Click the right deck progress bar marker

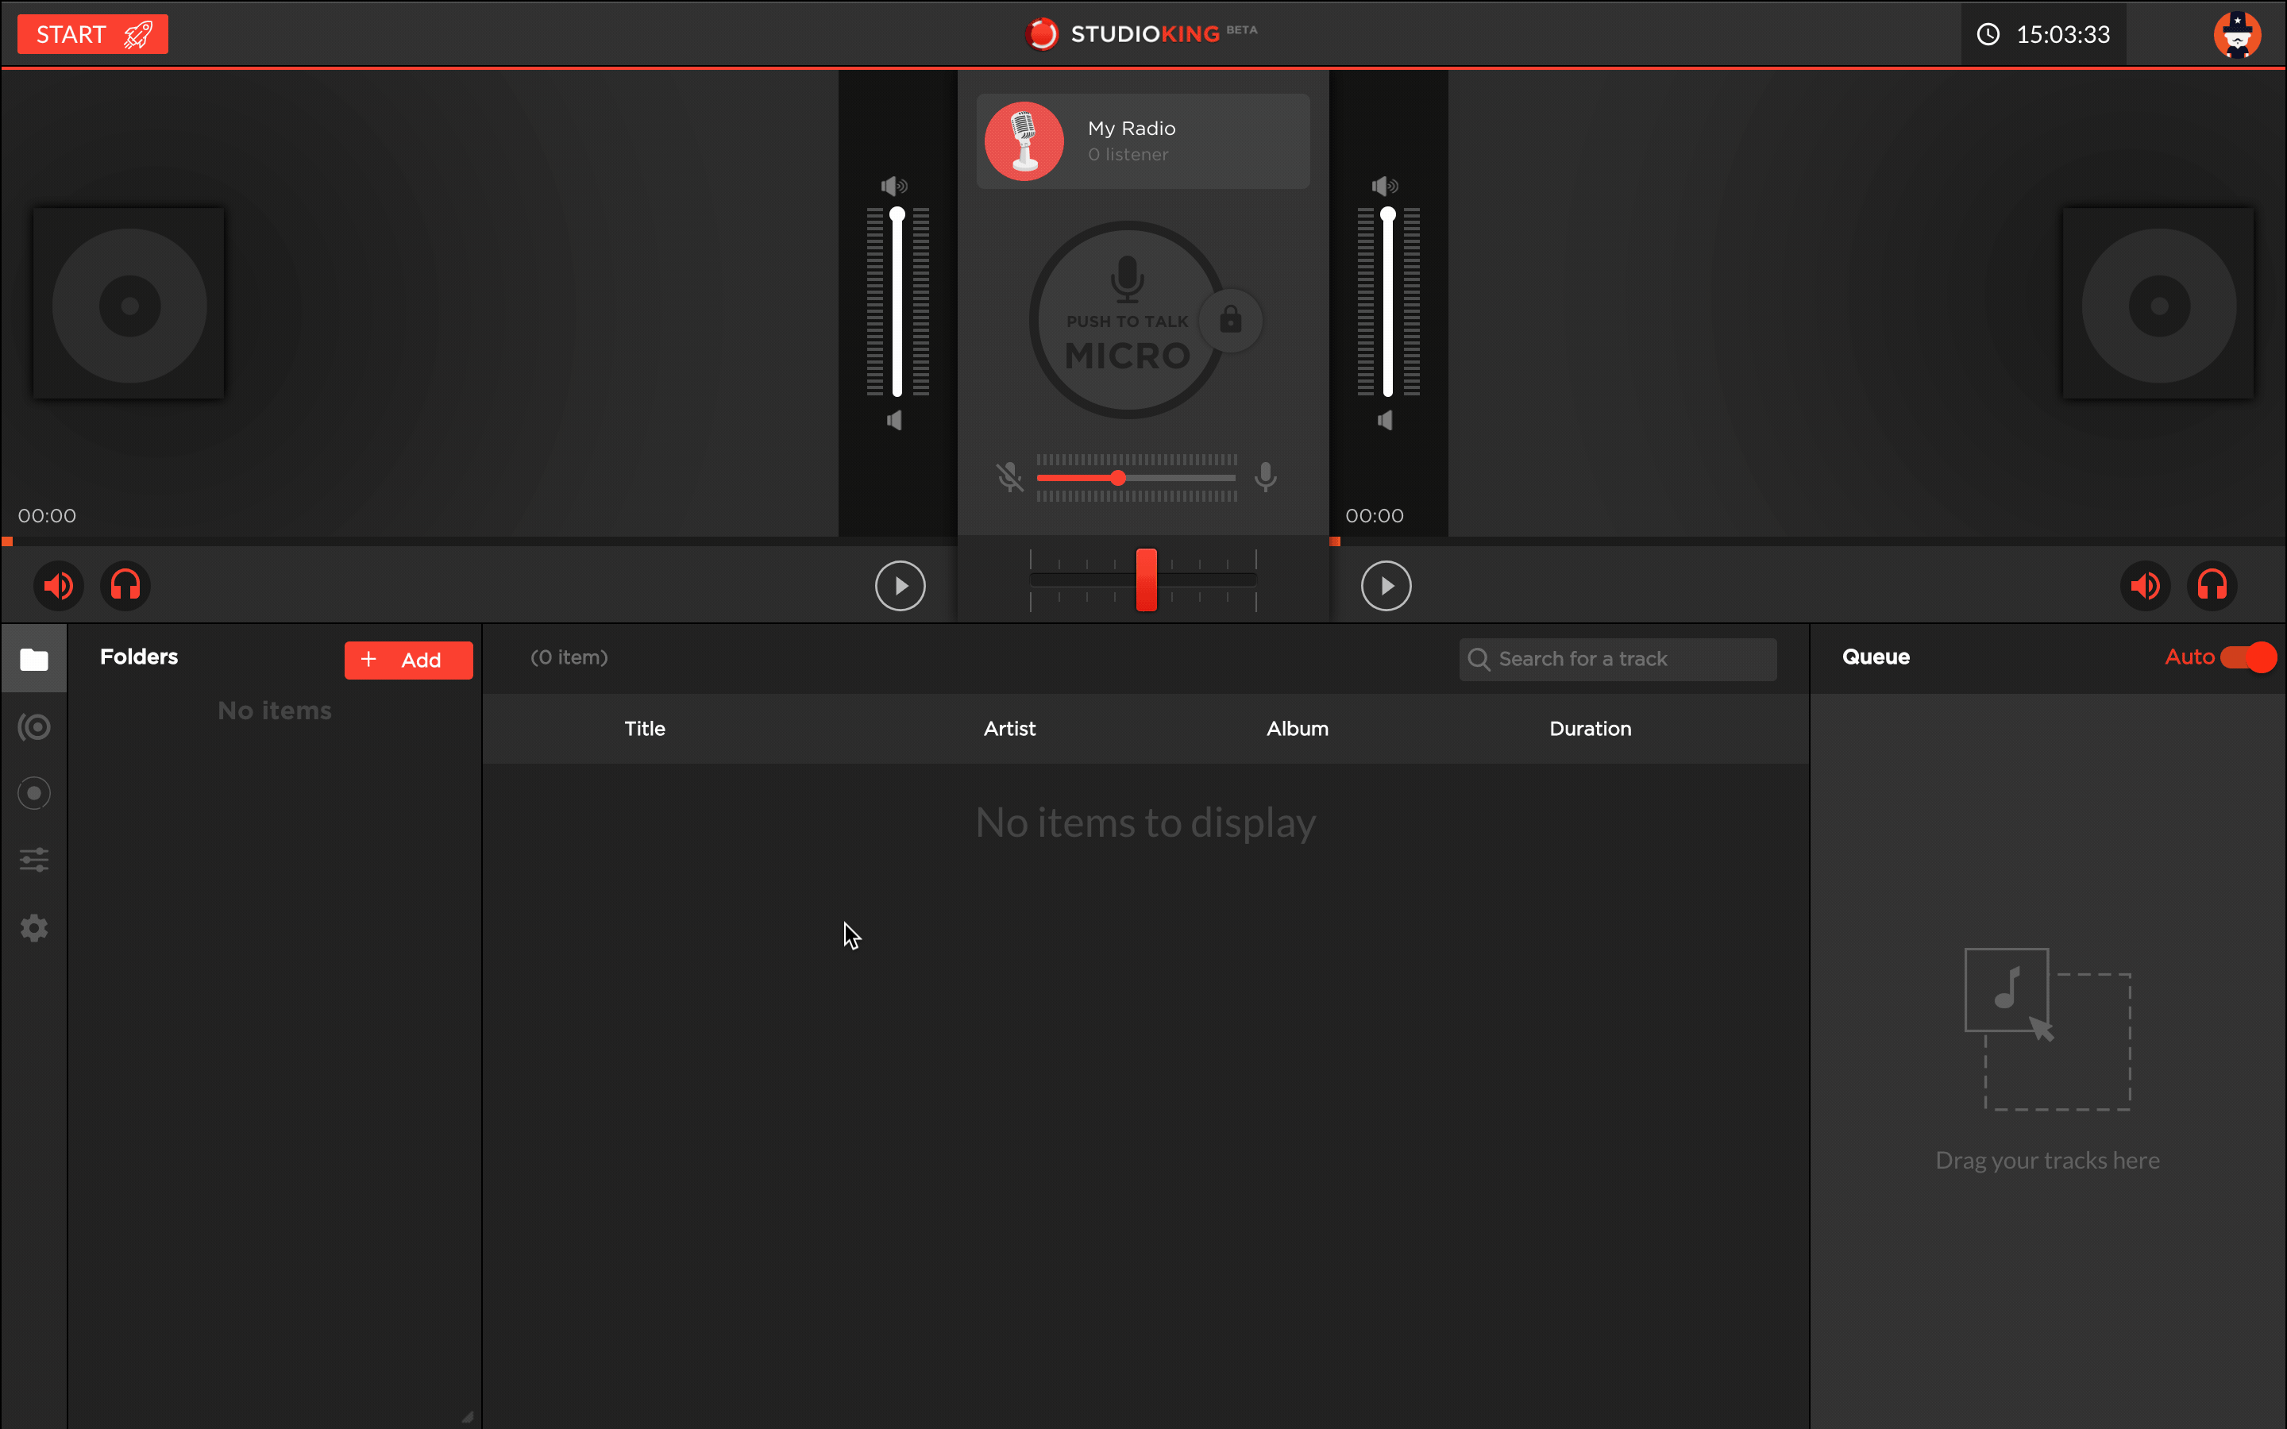pos(1336,541)
